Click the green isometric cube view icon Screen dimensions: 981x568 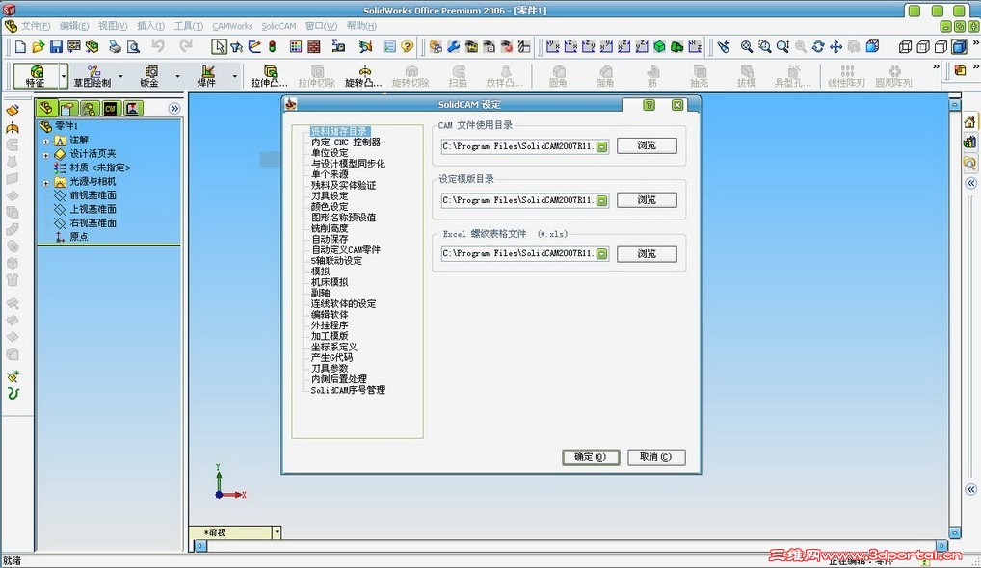(x=659, y=47)
